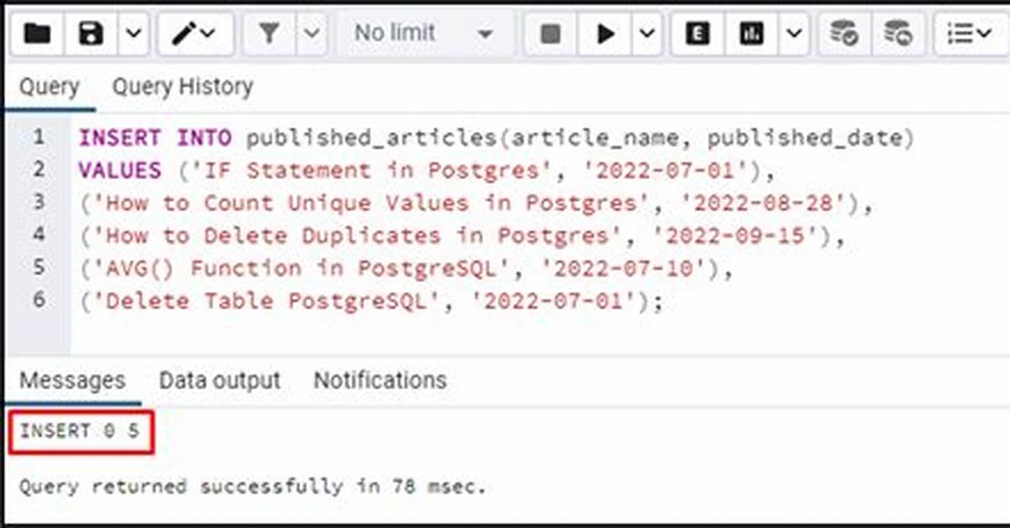
Task: Save the query file
Action: (x=91, y=34)
